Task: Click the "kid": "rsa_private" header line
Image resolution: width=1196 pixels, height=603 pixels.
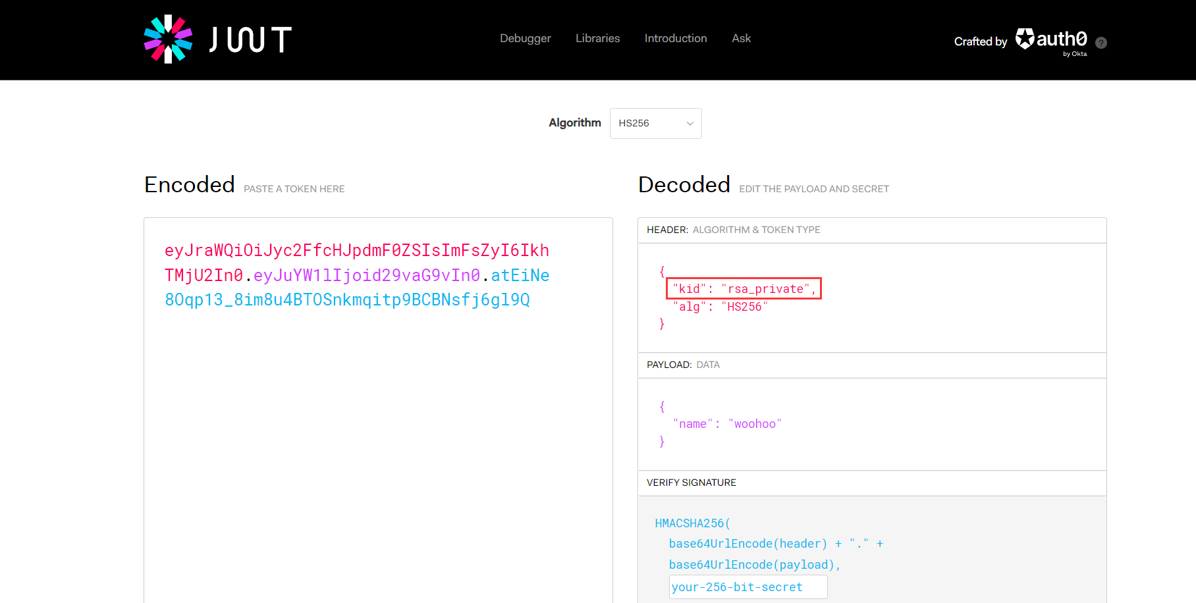Action: 744,288
